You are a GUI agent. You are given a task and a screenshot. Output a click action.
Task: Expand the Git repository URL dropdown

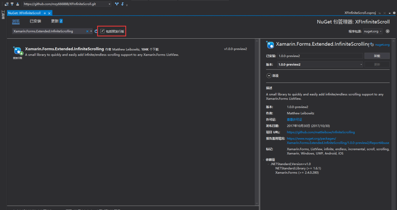pyautogui.click(x=110, y=4)
